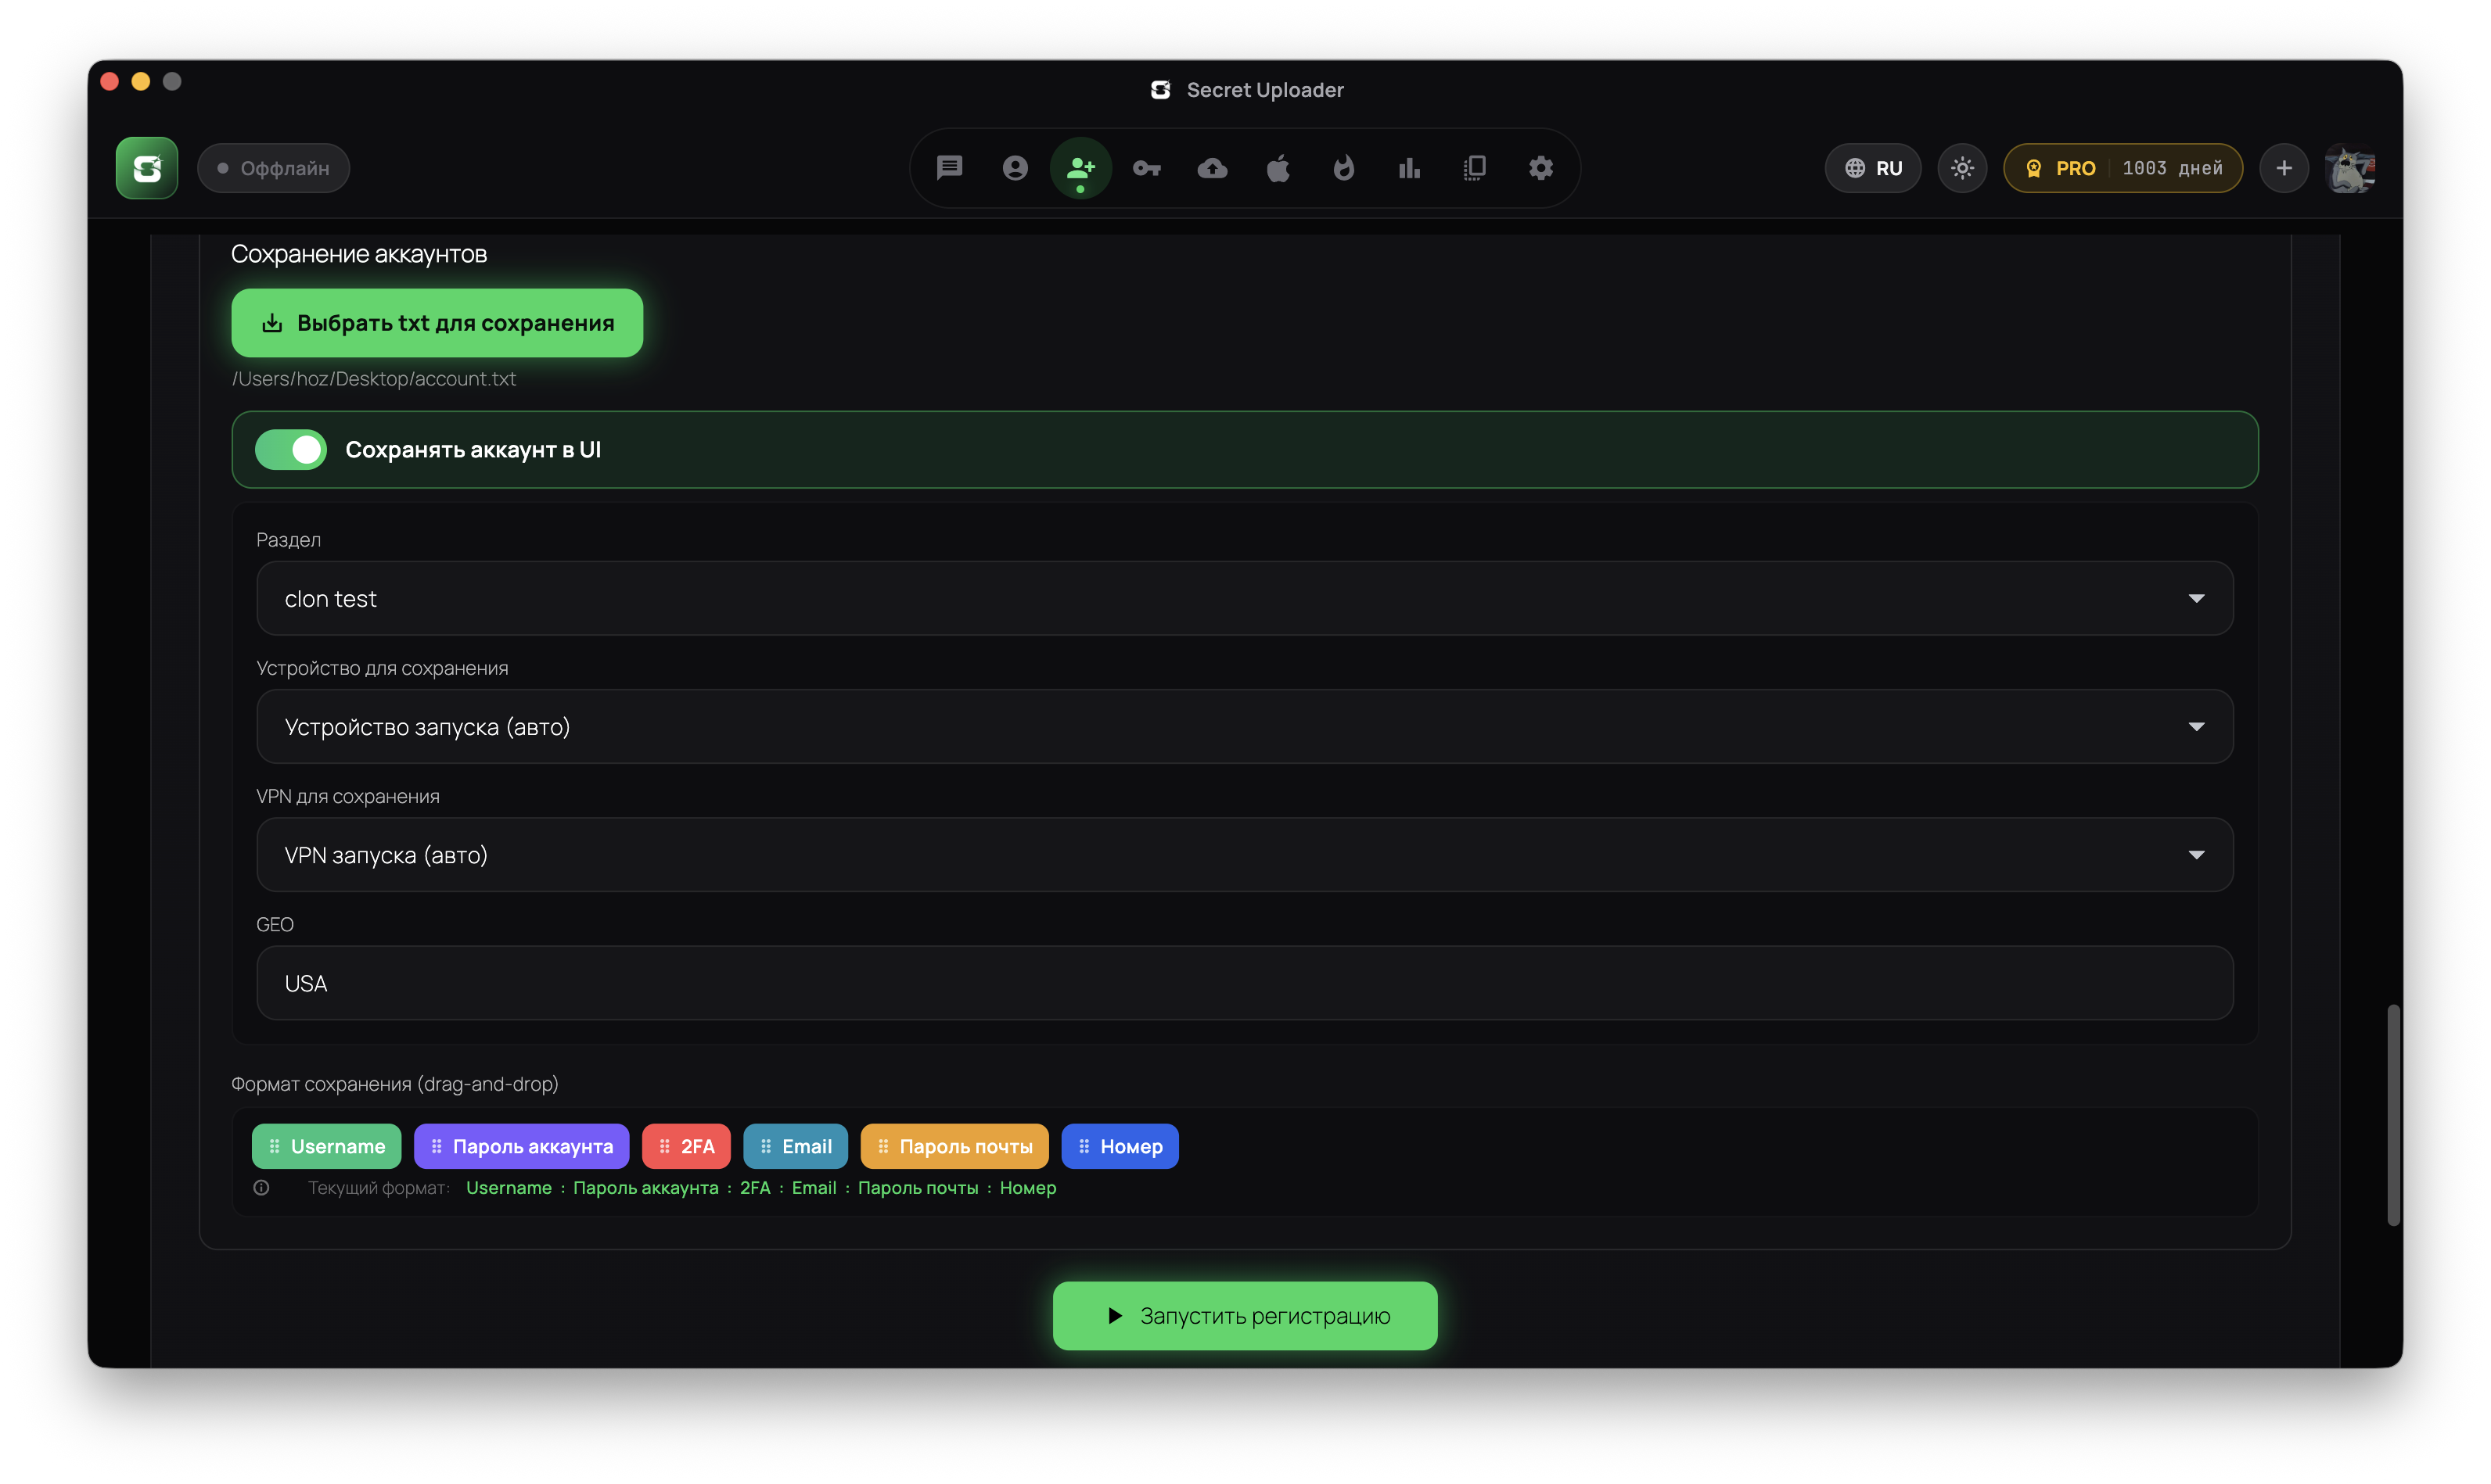Select the add-user registration tab icon
Viewport: 2491px width, 1484px height.
(x=1080, y=168)
